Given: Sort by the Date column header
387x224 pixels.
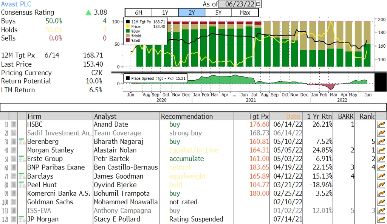Looking at the screenshot, I should (287, 117).
